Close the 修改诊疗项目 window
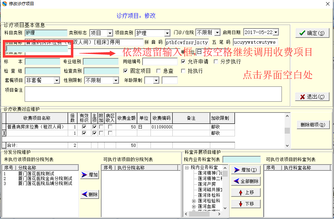This screenshot has height=219, width=334. pyautogui.click(x=328, y=4)
